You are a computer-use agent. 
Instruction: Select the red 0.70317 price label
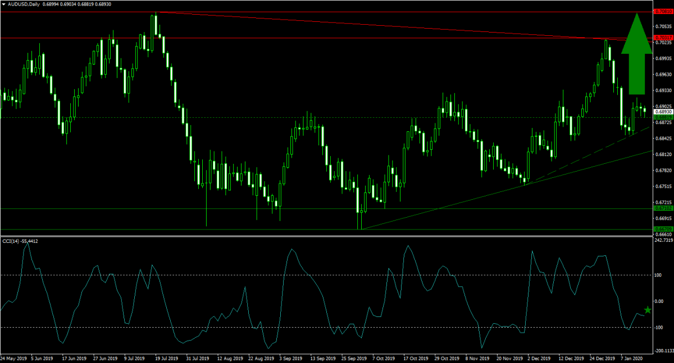pos(663,38)
